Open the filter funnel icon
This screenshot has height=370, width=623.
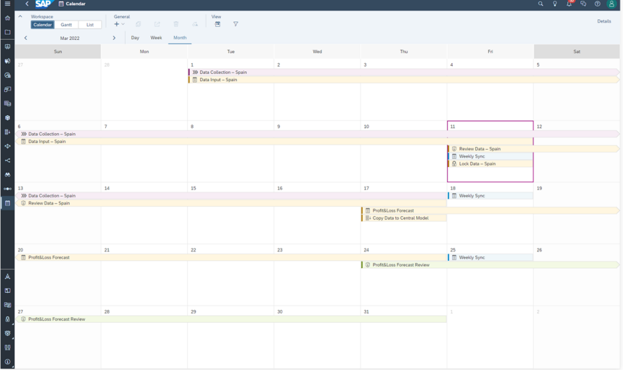(236, 24)
